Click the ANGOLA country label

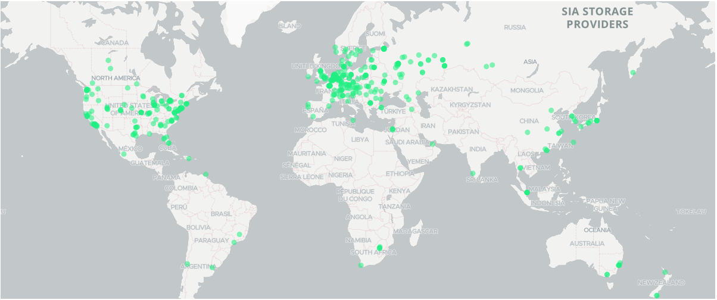point(358,217)
